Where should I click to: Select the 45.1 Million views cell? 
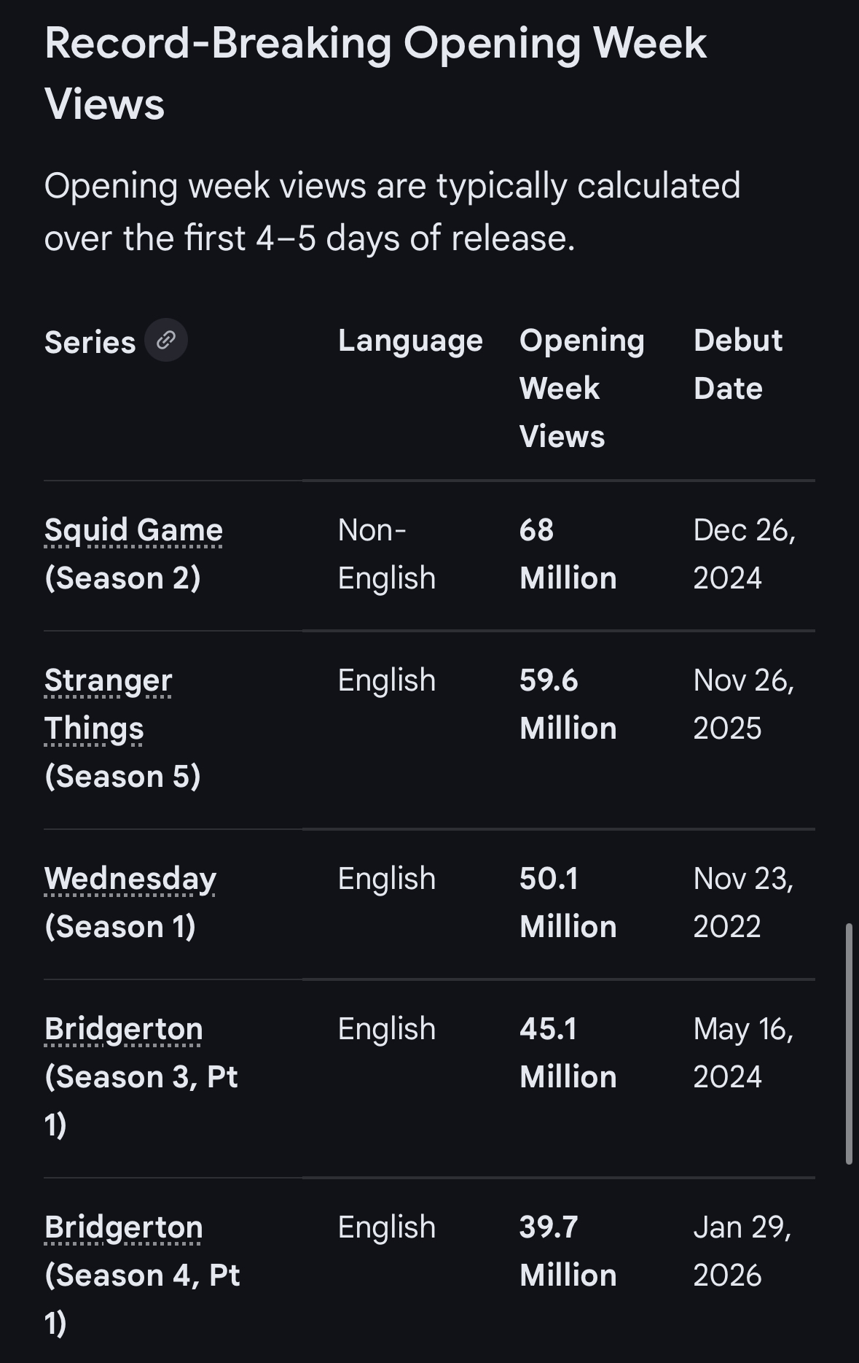click(x=568, y=1052)
